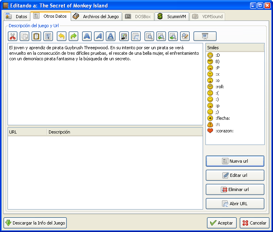Click inside the game description text area

105,84
